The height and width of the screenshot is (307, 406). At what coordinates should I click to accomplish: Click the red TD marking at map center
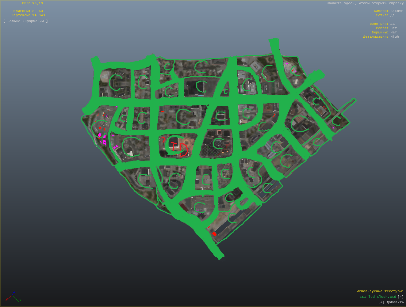(x=179, y=148)
